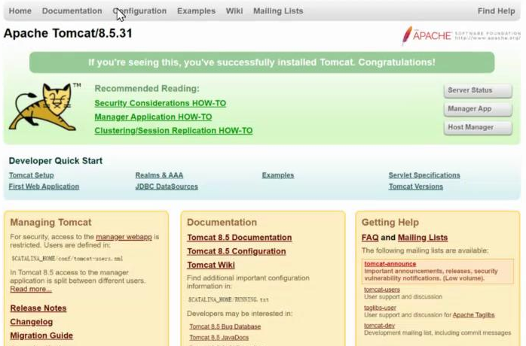Click the Tomcat cat mascot logo
This screenshot has width=526, height=346.
[45, 107]
